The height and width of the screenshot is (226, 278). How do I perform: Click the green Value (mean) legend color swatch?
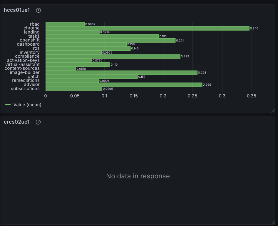pyautogui.click(x=8, y=105)
